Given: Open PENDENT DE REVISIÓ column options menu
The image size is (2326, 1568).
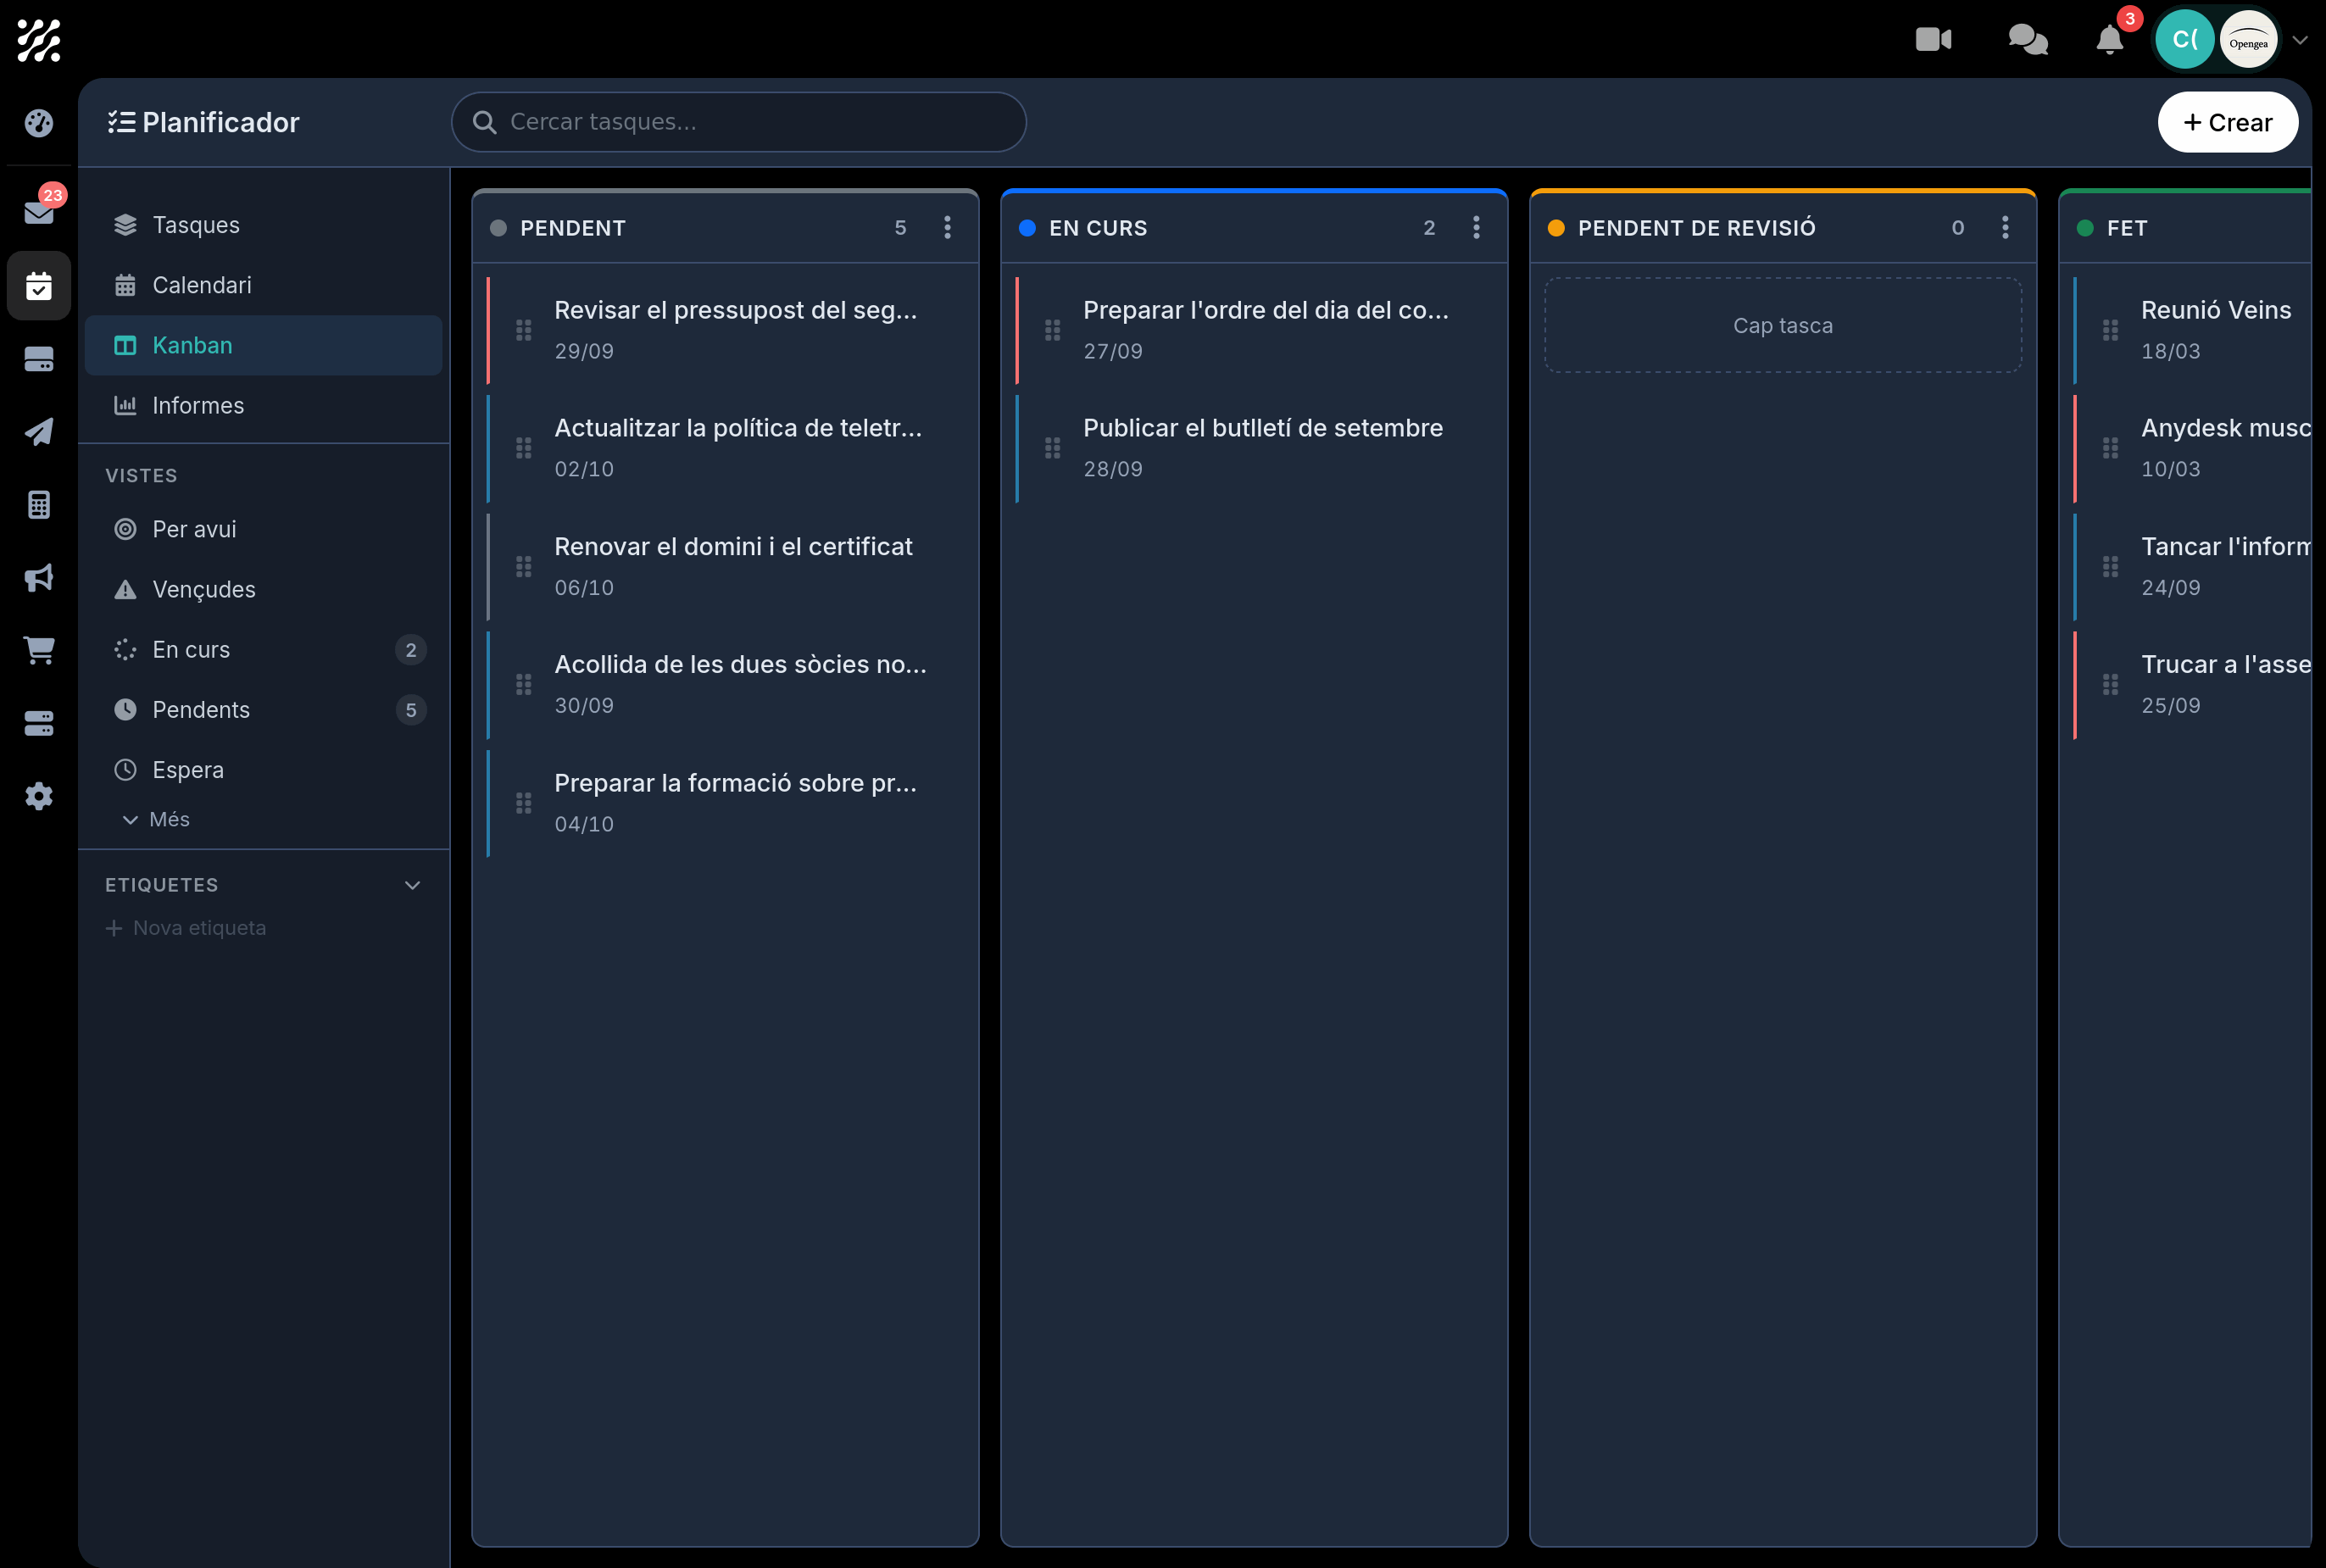Looking at the screenshot, I should point(2005,228).
